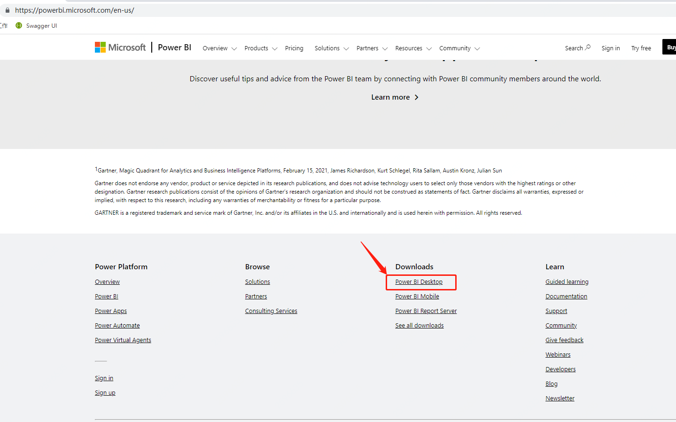Click the Gartner Magic Quadrant footnote text
Viewport: 676px width, 422px height.
(298, 170)
